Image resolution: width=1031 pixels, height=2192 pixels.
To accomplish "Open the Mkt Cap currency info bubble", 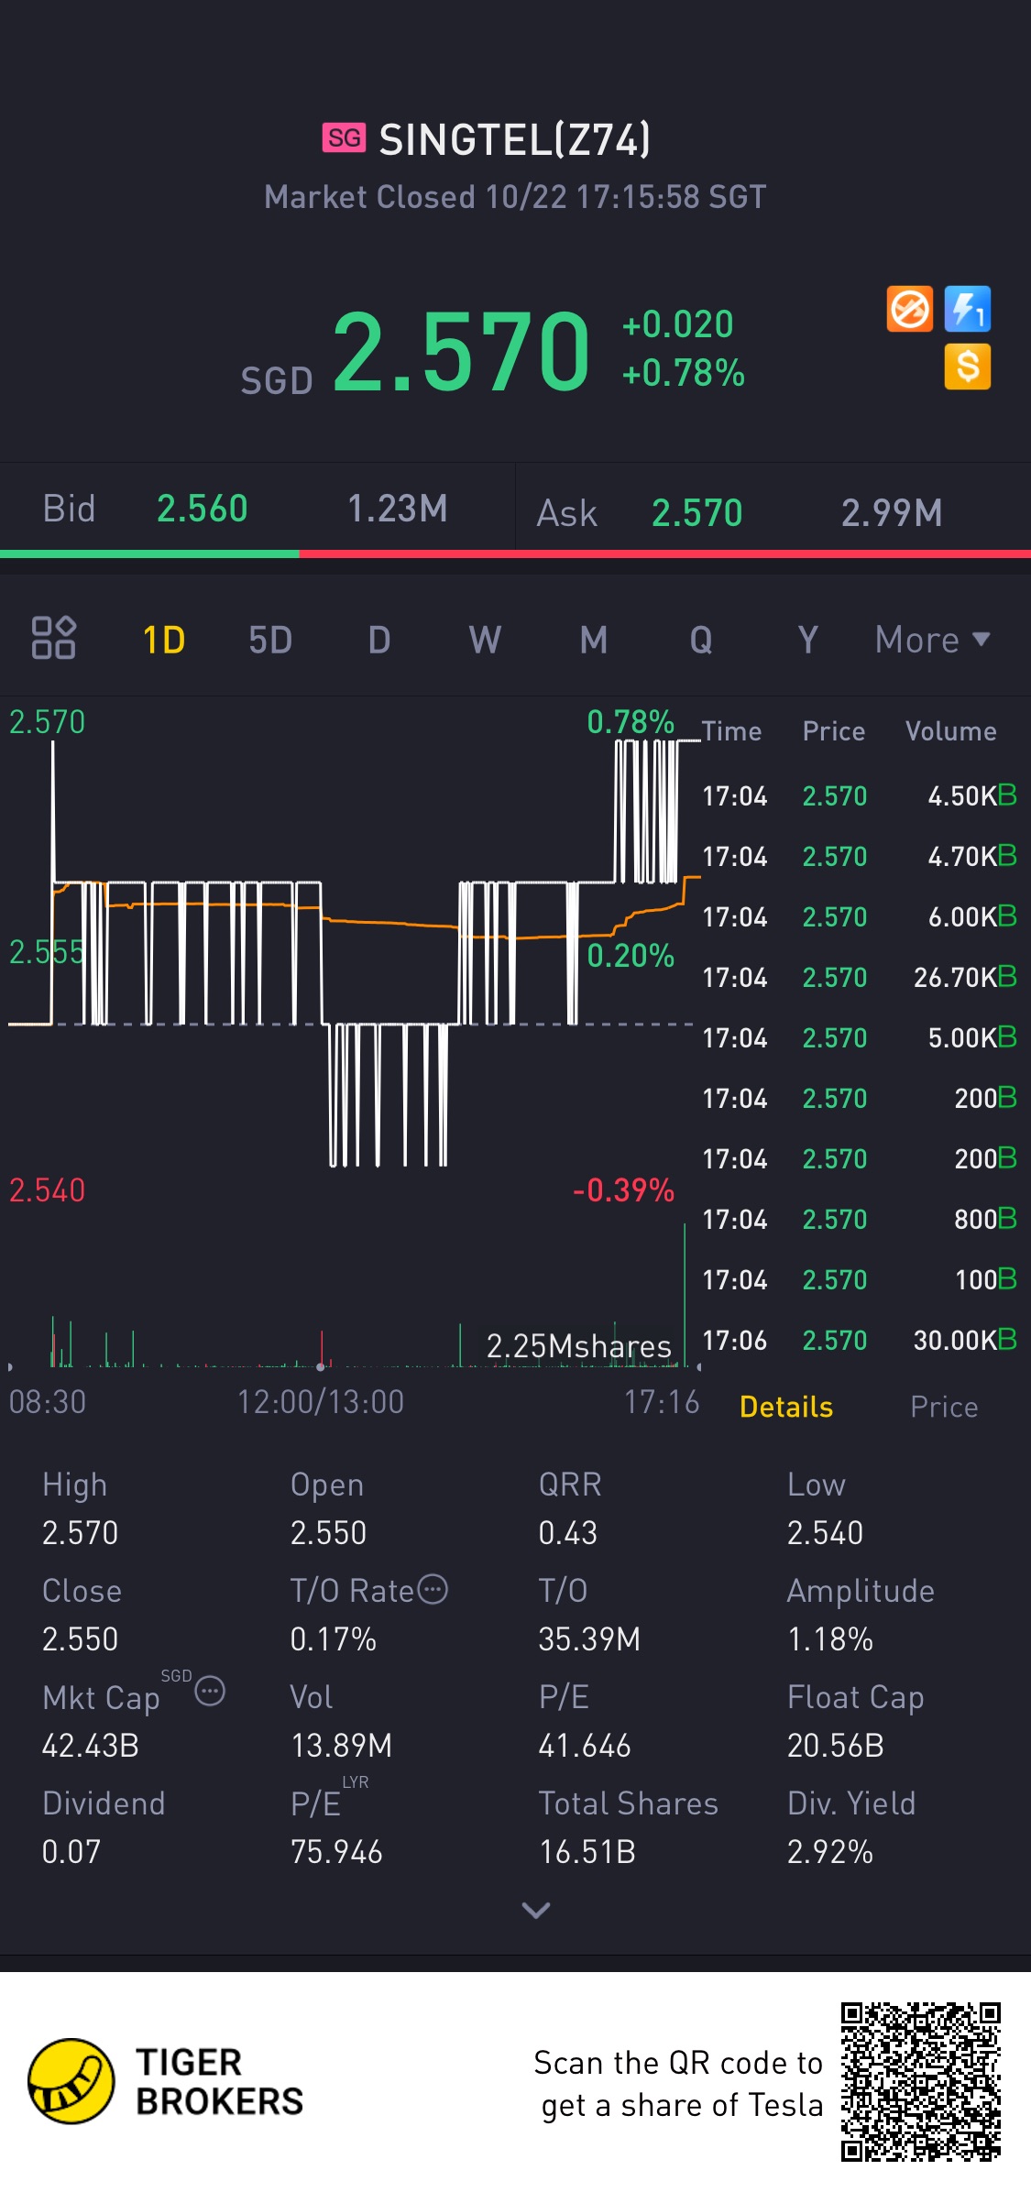I will pos(210,1691).
